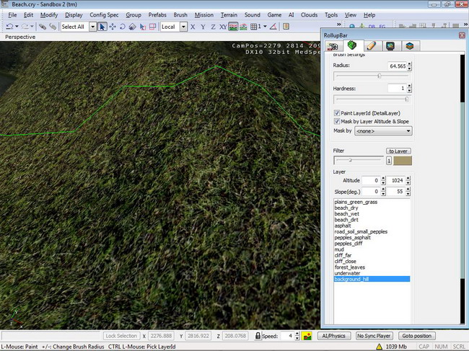This screenshot has height=351, width=469.
Task: Click the maximum Altitude field 1024
Action: (396, 180)
